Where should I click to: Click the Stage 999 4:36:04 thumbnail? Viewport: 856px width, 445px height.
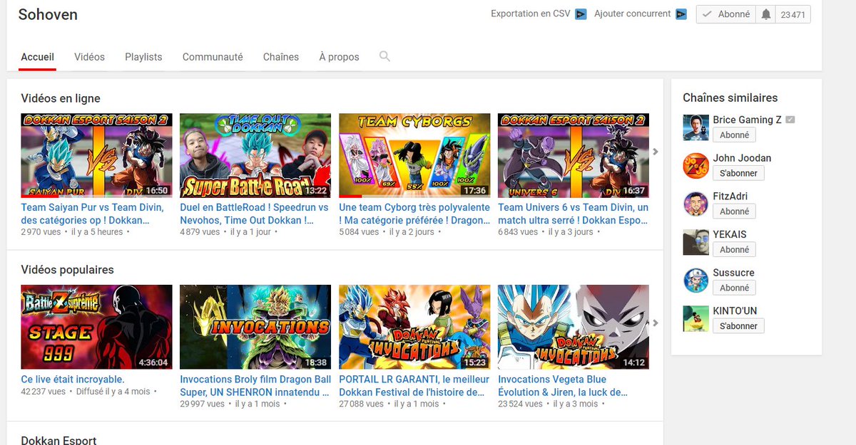point(97,327)
